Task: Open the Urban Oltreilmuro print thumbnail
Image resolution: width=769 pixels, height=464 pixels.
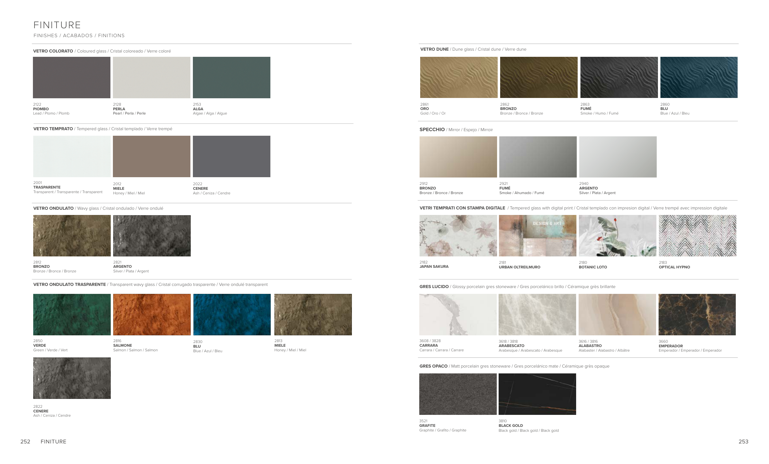Action: [x=537, y=236]
